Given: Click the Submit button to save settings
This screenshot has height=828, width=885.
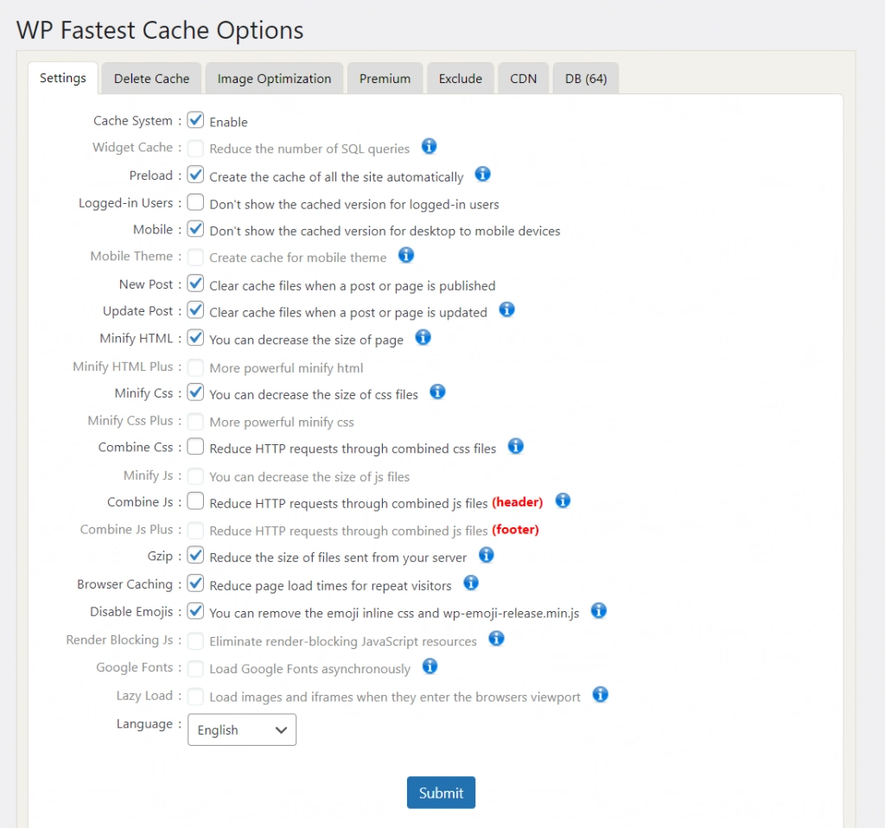Looking at the screenshot, I should 441,792.
